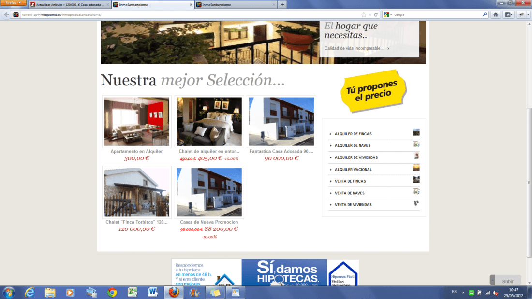Open the Windows Start menu
The height and width of the screenshot is (299, 532).
coord(9,292)
